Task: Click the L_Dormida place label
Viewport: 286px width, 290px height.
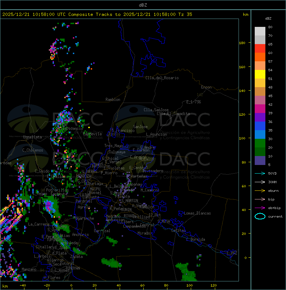Action: coord(196,239)
